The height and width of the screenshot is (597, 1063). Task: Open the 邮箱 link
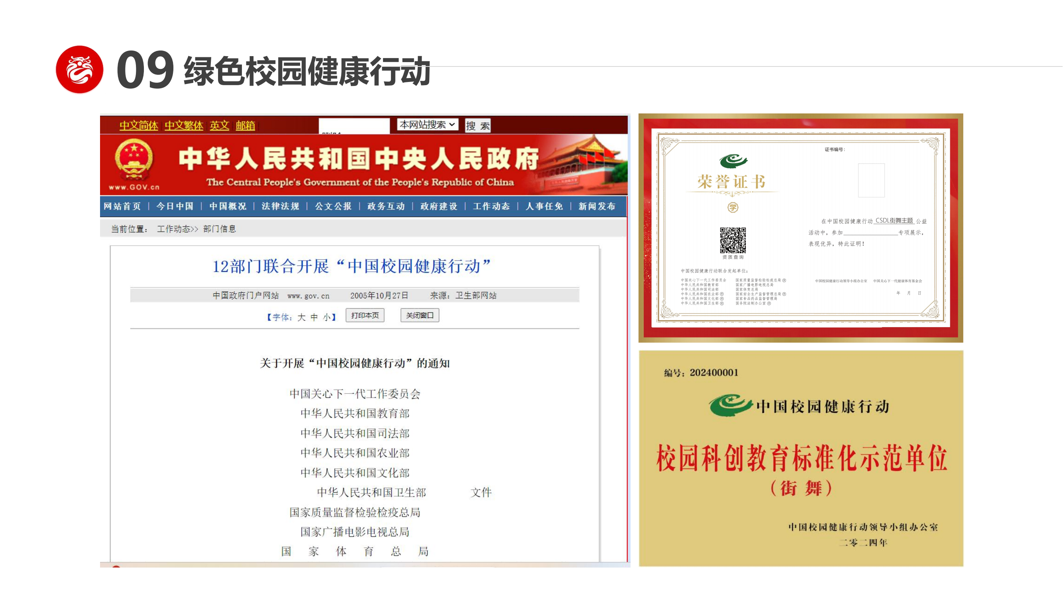click(x=245, y=126)
